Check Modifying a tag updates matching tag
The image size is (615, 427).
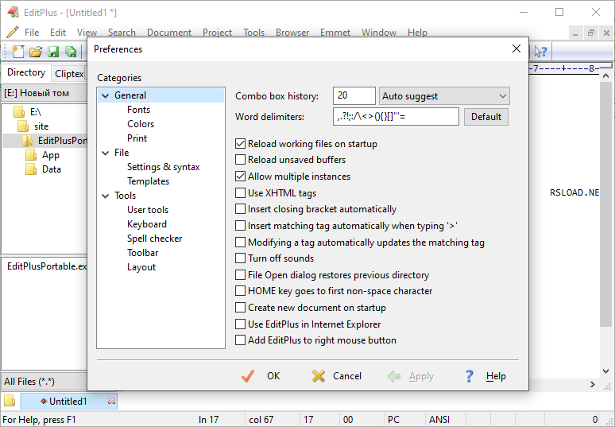[x=240, y=243]
